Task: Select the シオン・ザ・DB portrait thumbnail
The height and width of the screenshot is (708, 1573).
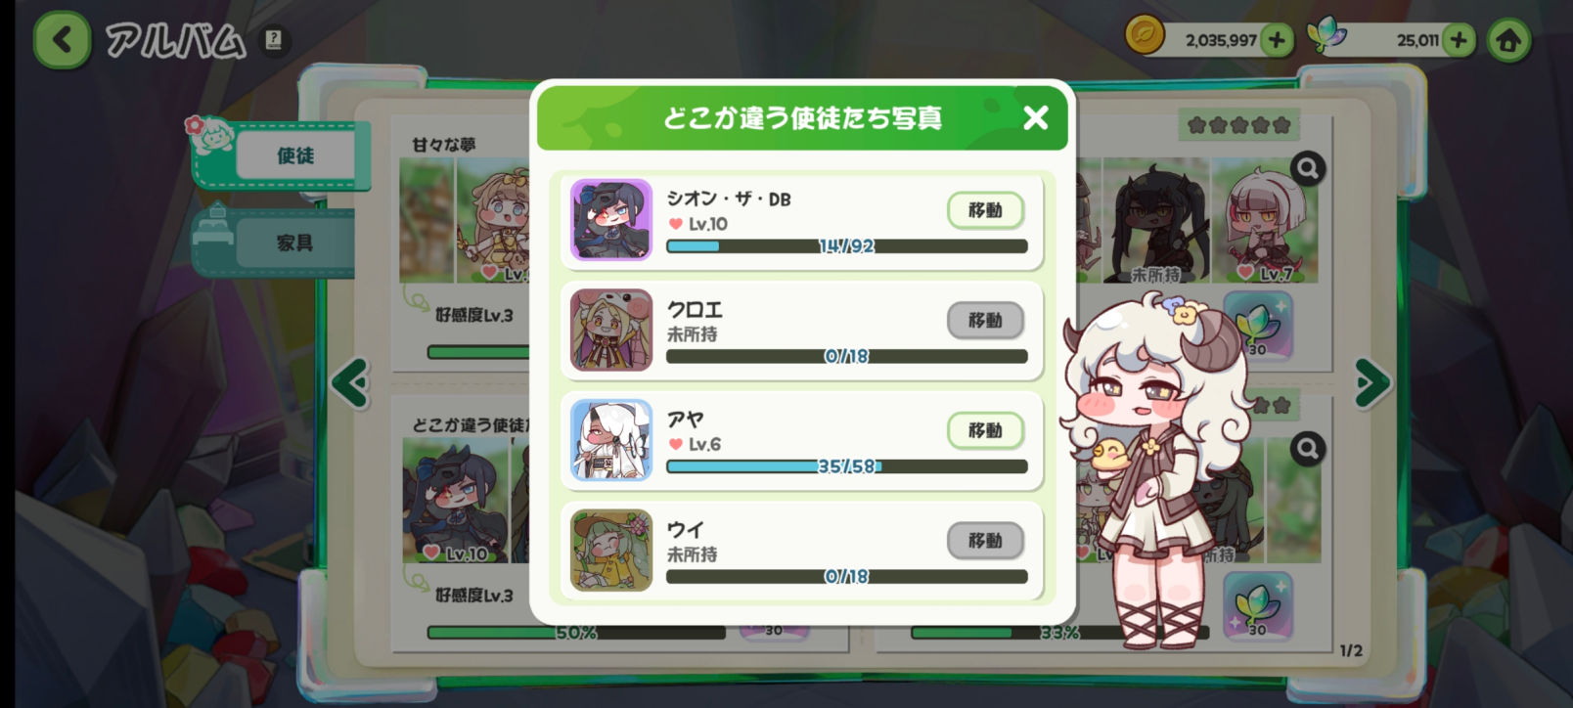Action: [611, 219]
